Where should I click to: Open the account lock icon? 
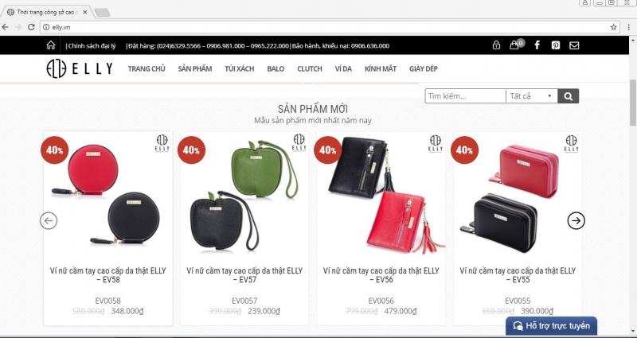[x=496, y=45]
